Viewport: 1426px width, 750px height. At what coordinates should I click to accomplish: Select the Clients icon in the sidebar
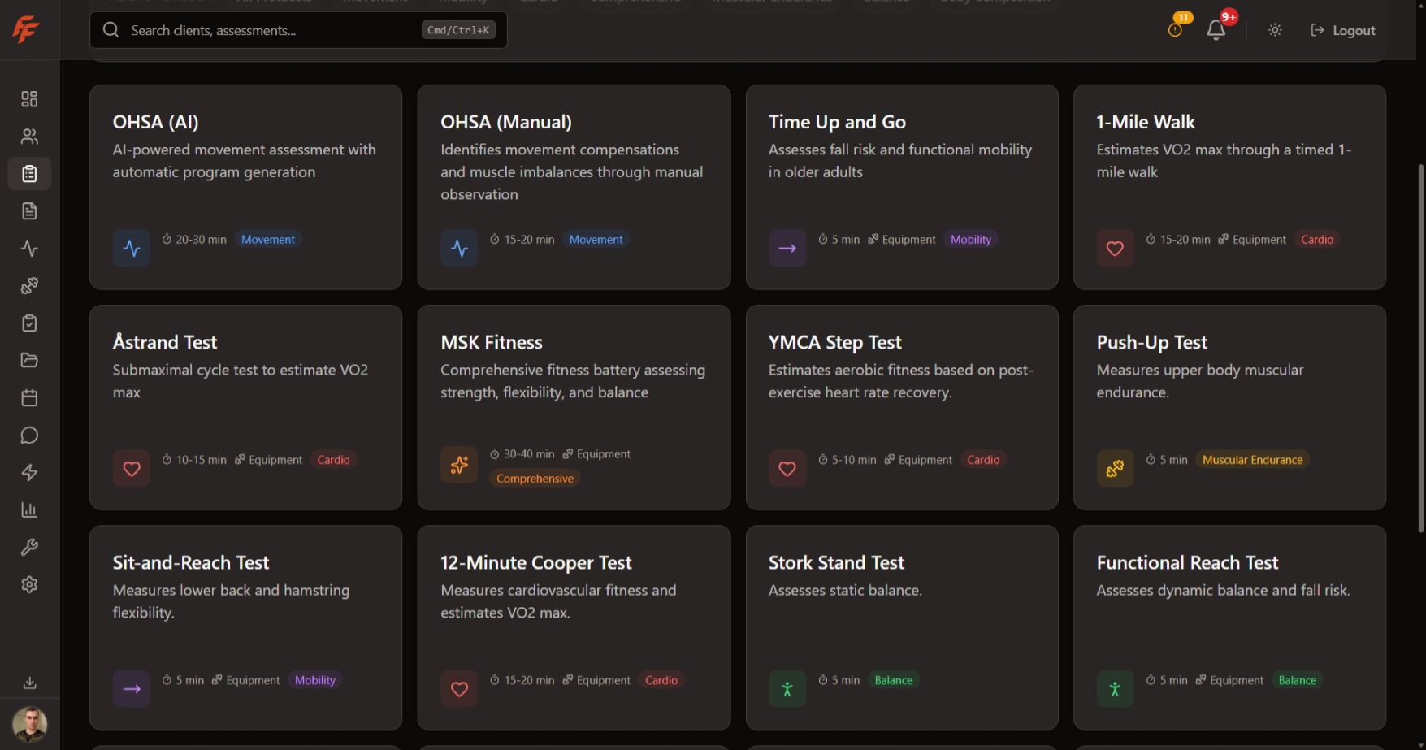click(29, 136)
